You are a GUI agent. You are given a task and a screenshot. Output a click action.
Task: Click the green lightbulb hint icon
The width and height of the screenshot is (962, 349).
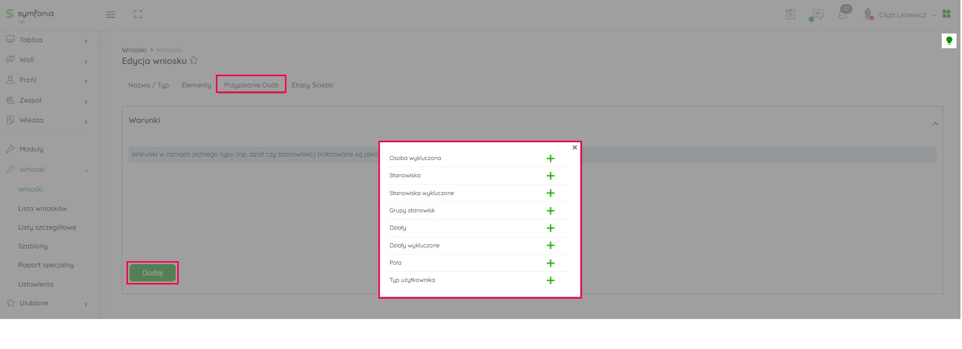coord(948,41)
